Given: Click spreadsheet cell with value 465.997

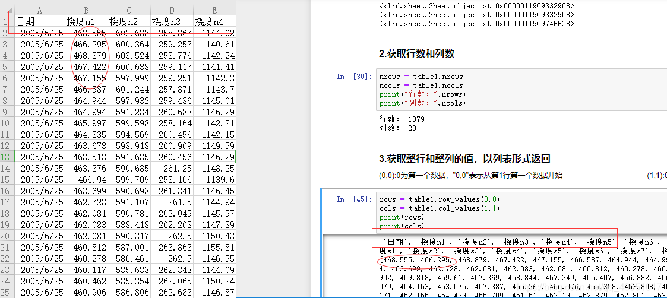Looking at the screenshot, I should (86, 123).
